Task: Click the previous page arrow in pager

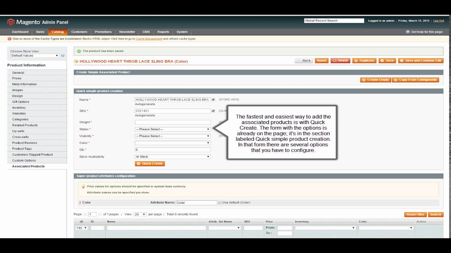Action: (x=85, y=214)
